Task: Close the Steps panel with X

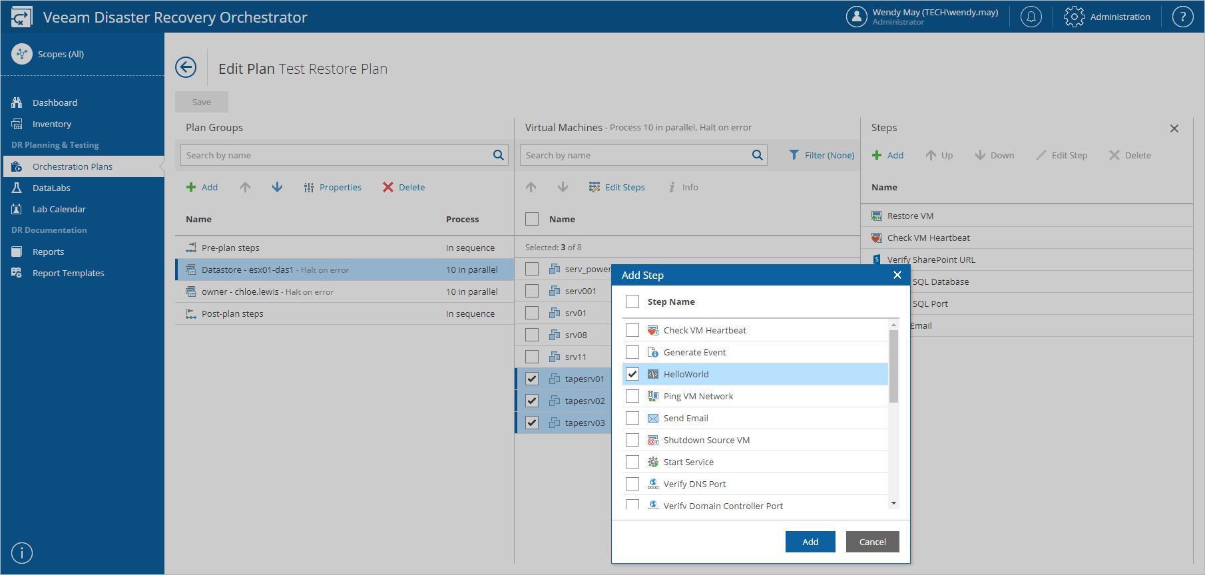Action: [1174, 128]
